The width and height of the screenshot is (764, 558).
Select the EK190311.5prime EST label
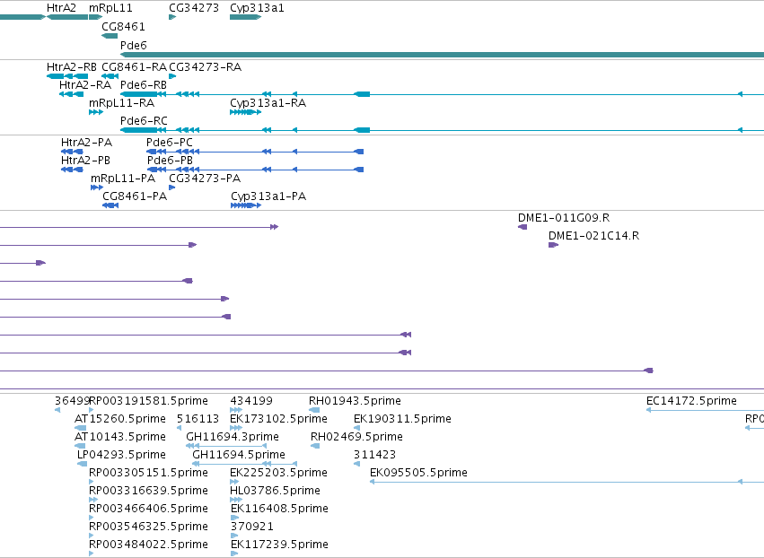pos(402,419)
